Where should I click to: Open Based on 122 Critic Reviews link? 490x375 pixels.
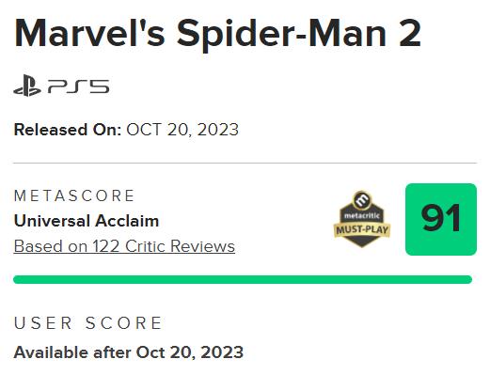pos(124,246)
